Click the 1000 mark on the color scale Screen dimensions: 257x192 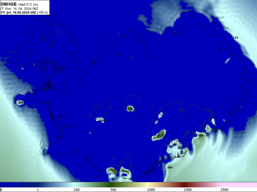point(151,190)
